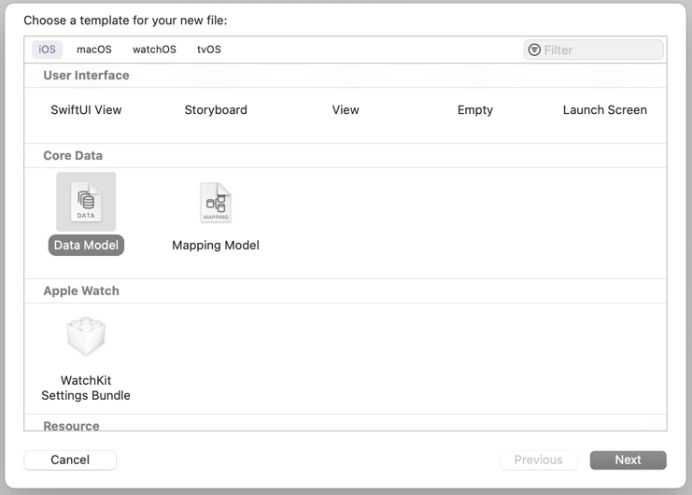Choose the Storyboard template
This screenshot has height=495, width=692.
216,109
